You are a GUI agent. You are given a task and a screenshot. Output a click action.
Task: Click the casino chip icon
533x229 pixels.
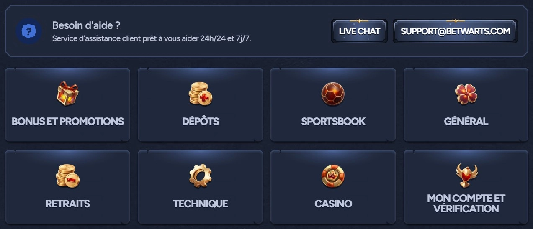point(333,176)
